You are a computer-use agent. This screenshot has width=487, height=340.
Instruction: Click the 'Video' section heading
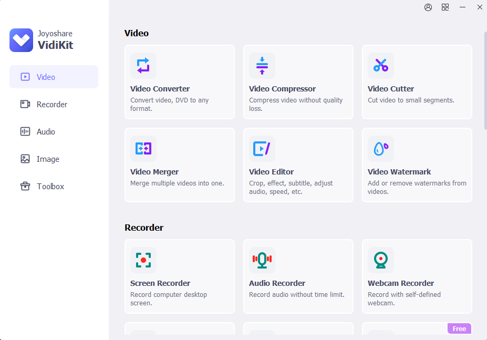click(137, 33)
